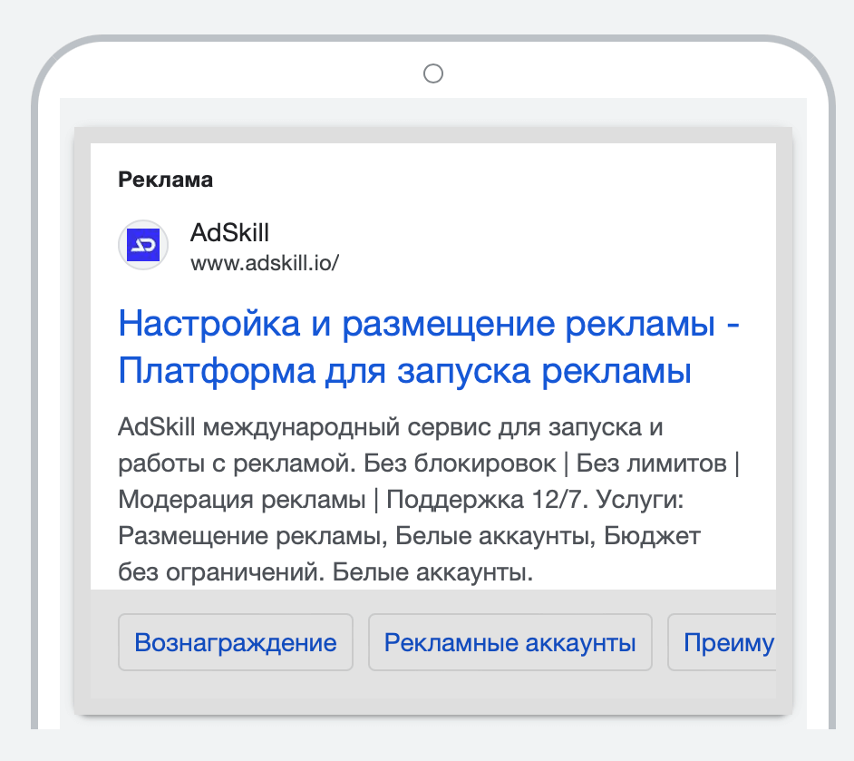Open the www.adskill.io/ display URL
Viewport: 854px width, 761px height.
(265, 263)
